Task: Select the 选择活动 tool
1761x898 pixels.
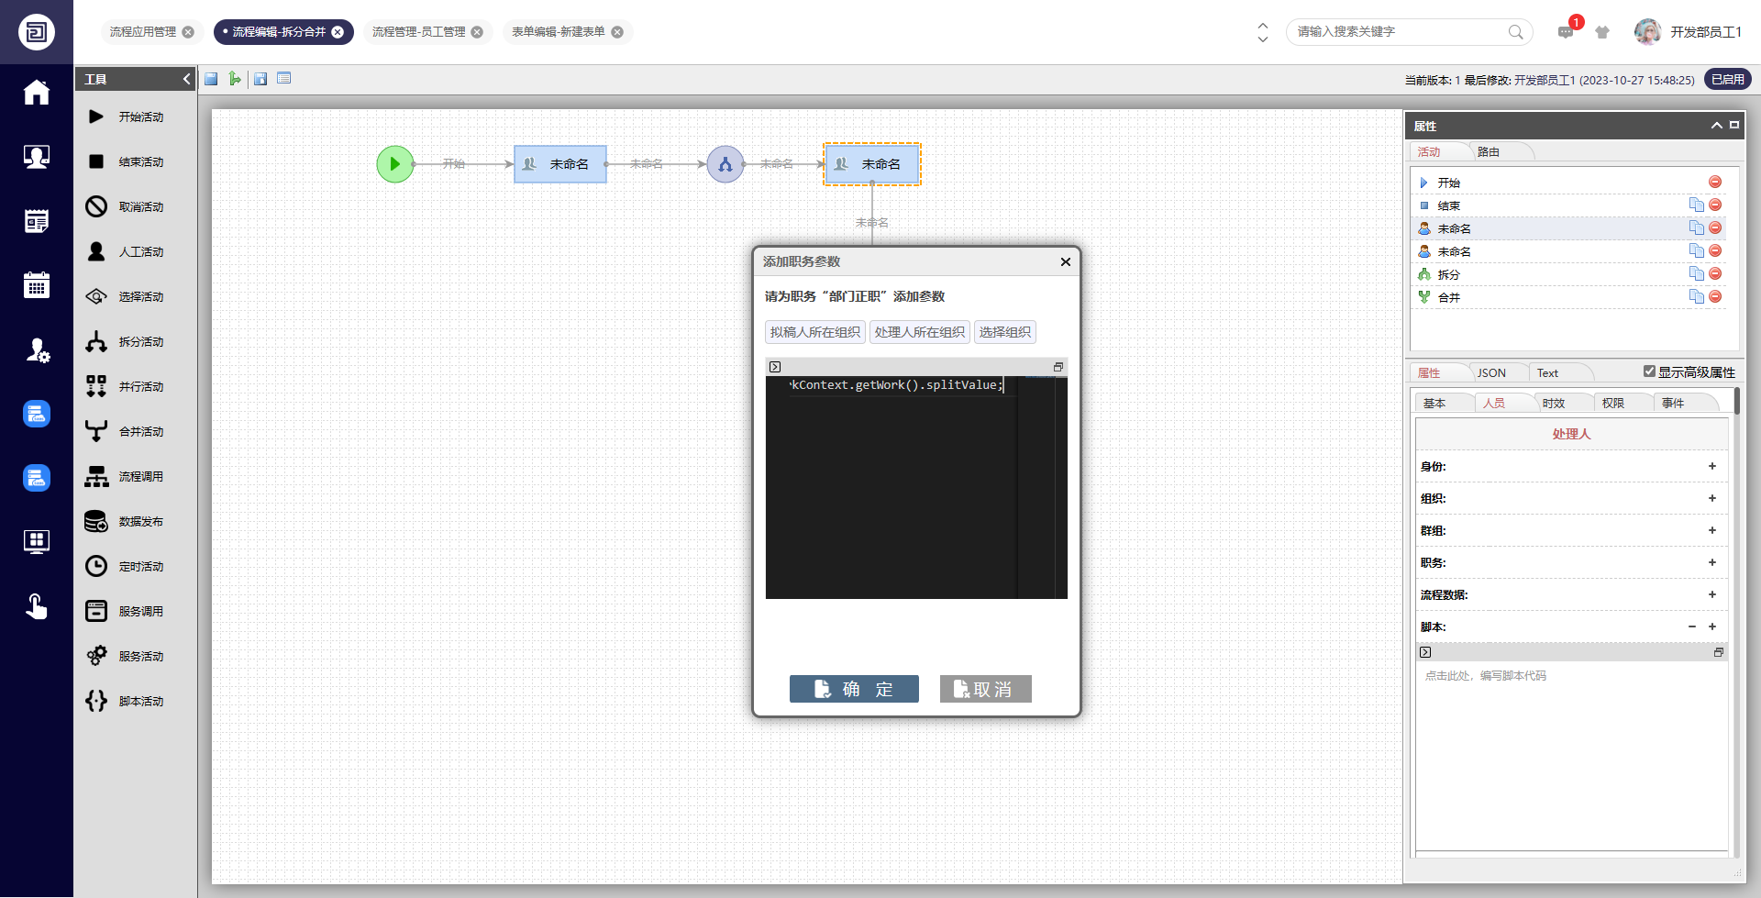Action: point(126,296)
